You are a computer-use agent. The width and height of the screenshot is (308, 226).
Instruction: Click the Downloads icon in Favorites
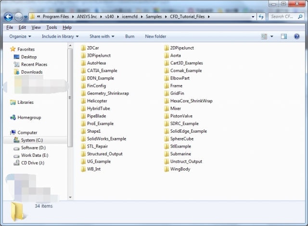pyautogui.click(x=16, y=72)
